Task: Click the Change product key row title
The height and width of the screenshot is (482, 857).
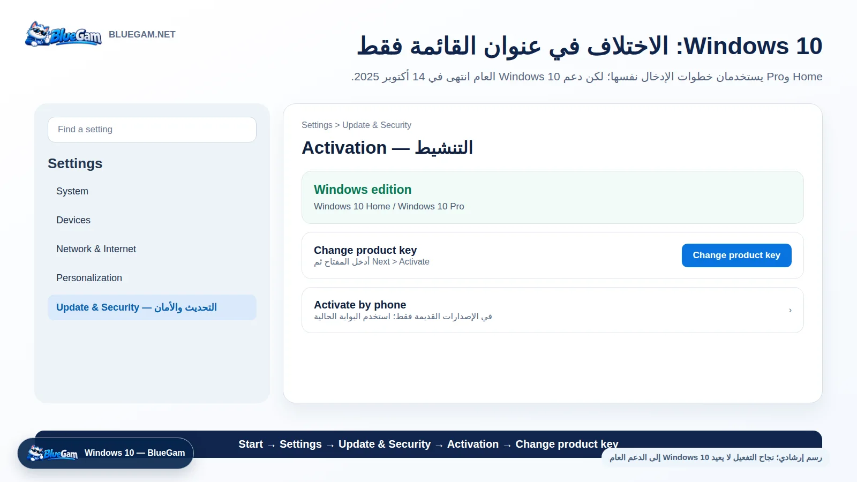Action: [365, 250]
